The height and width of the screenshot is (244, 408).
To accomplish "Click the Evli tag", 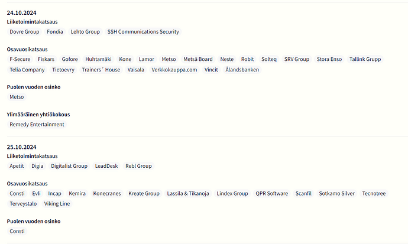I will (x=37, y=194).
